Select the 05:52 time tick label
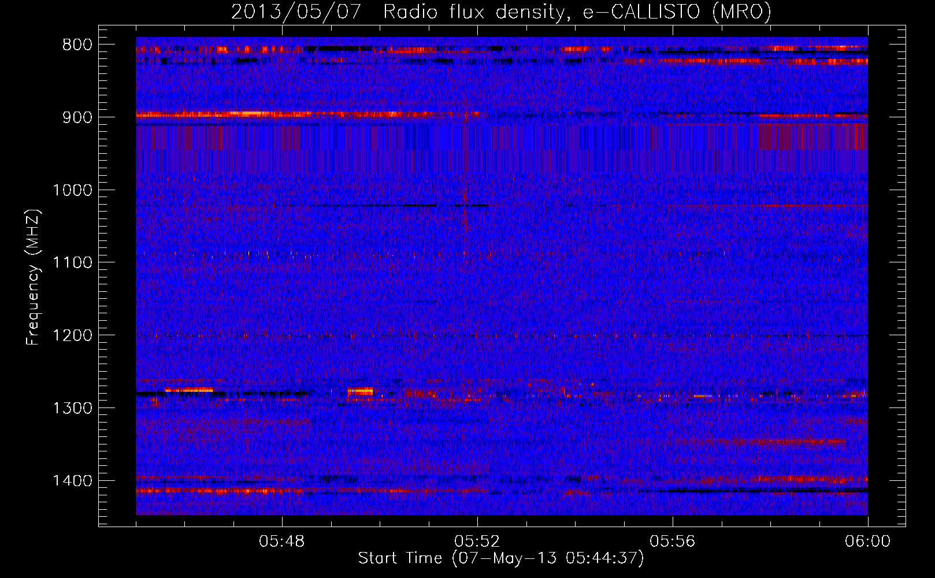This screenshot has width=935, height=578. (x=477, y=542)
